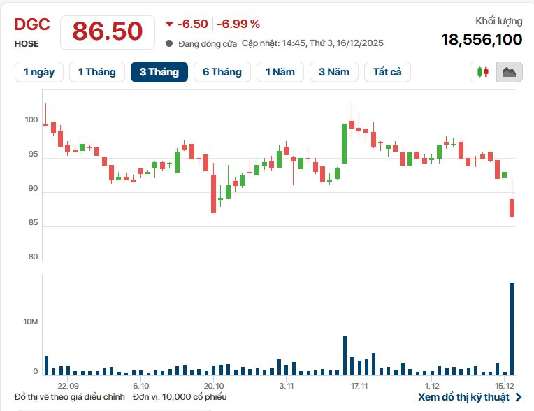Image resolution: width=534 pixels, height=411 pixels.
Task: Click the tallest volume bar at far right
Action: [x=512, y=329]
